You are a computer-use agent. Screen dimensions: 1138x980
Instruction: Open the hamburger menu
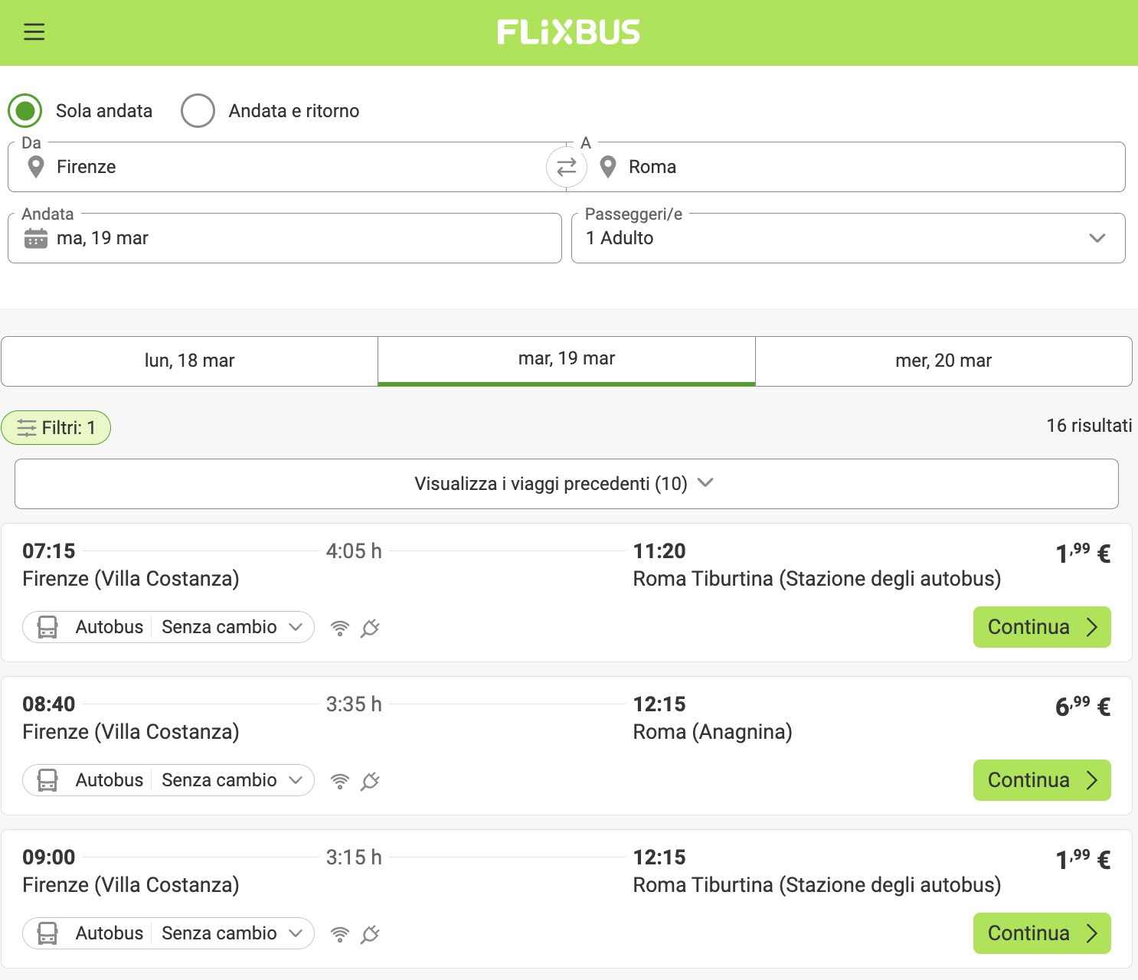point(34,32)
